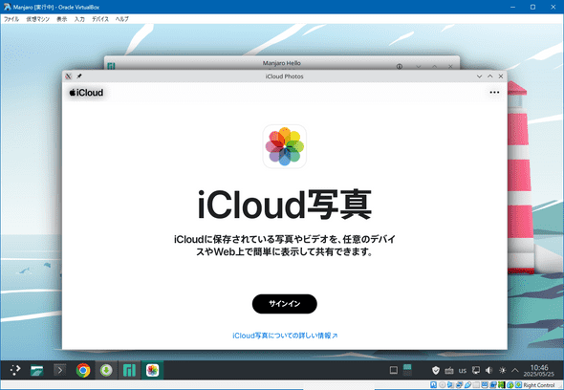Open the VirtualBox デバイス menu
This screenshot has width=564, height=390.
coord(100,19)
